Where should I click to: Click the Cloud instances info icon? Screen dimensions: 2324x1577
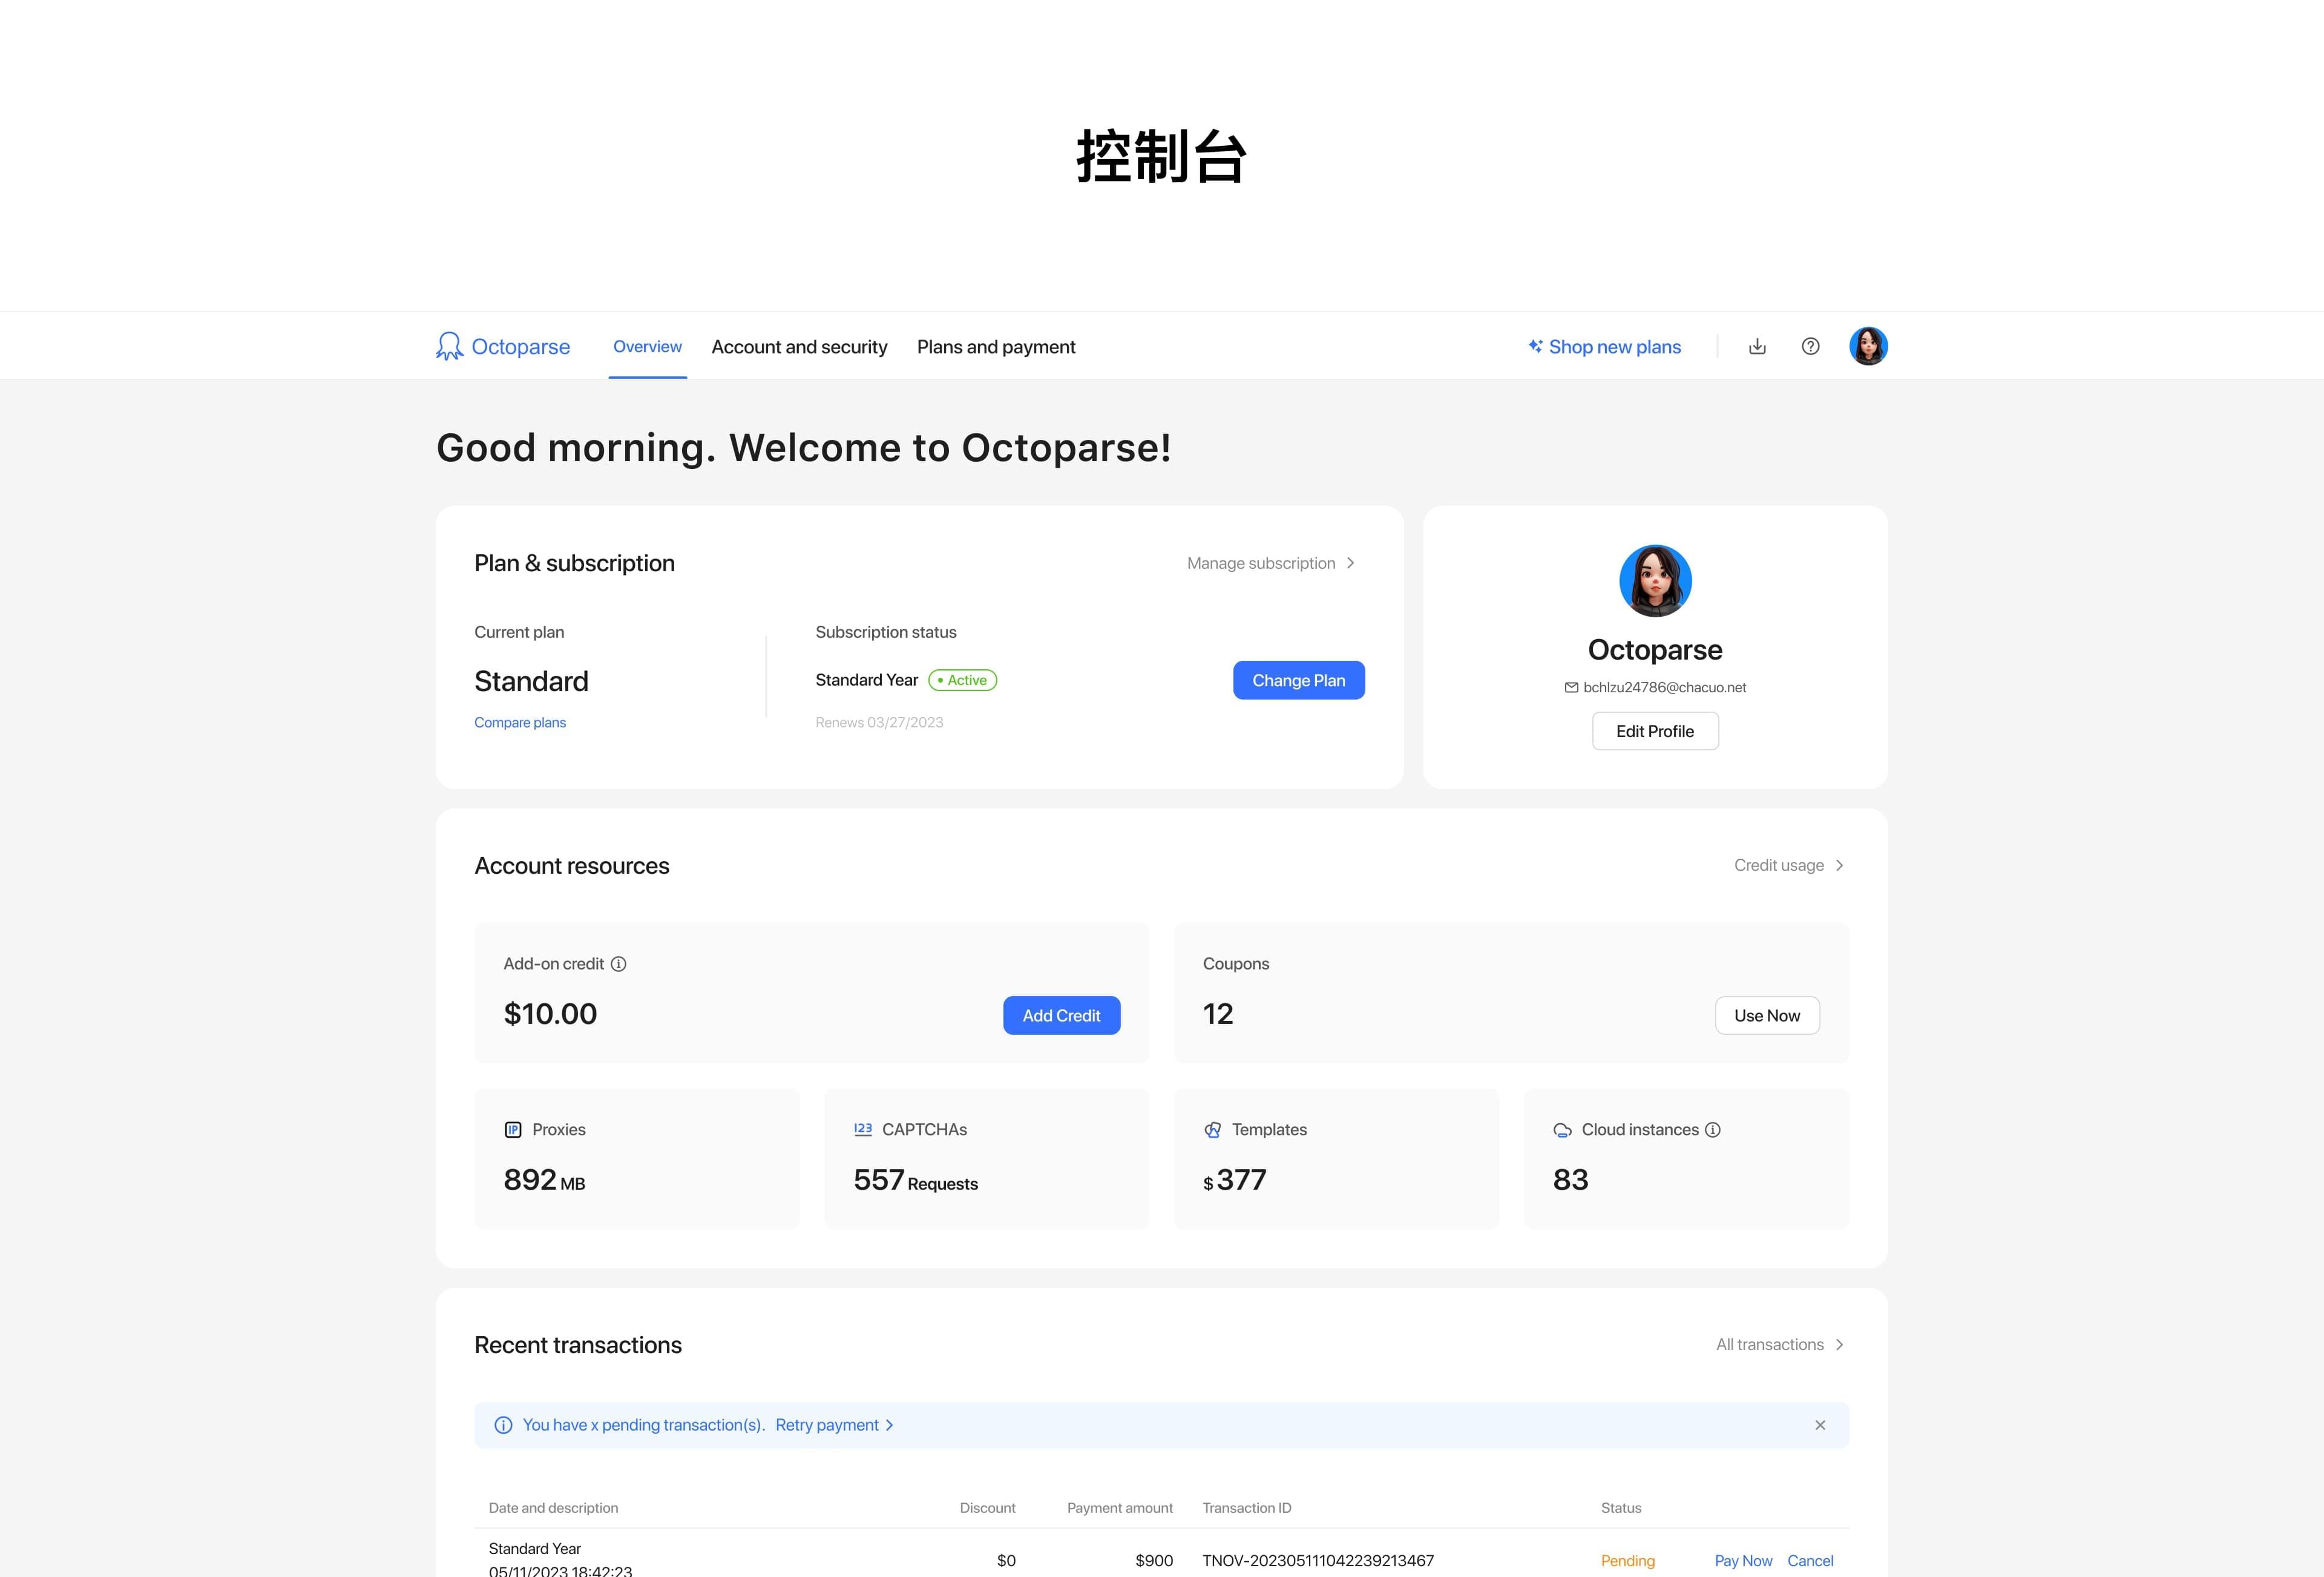(x=1713, y=1130)
